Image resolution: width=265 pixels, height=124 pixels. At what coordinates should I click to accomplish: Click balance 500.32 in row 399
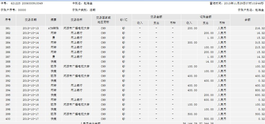click(x=260, y=114)
